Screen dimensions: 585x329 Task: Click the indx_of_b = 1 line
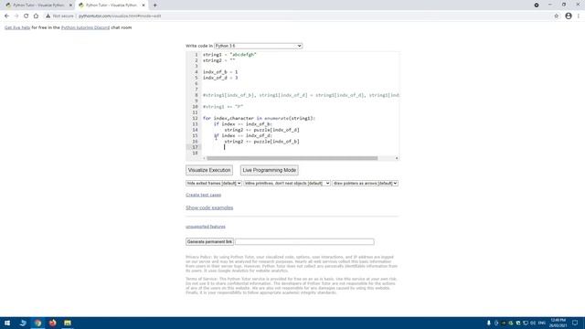tap(220, 71)
